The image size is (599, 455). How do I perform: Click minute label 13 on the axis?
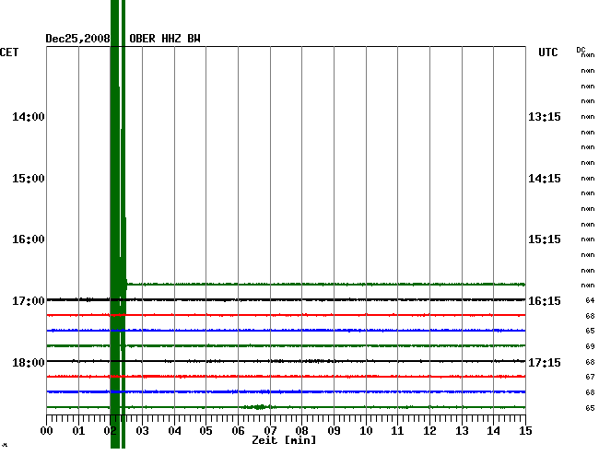tap(462, 430)
